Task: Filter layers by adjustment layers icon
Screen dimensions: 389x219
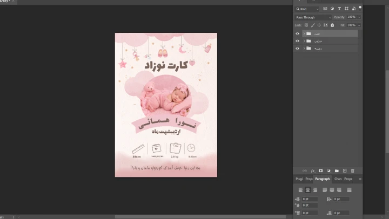Action: click(x=332, y=9)
